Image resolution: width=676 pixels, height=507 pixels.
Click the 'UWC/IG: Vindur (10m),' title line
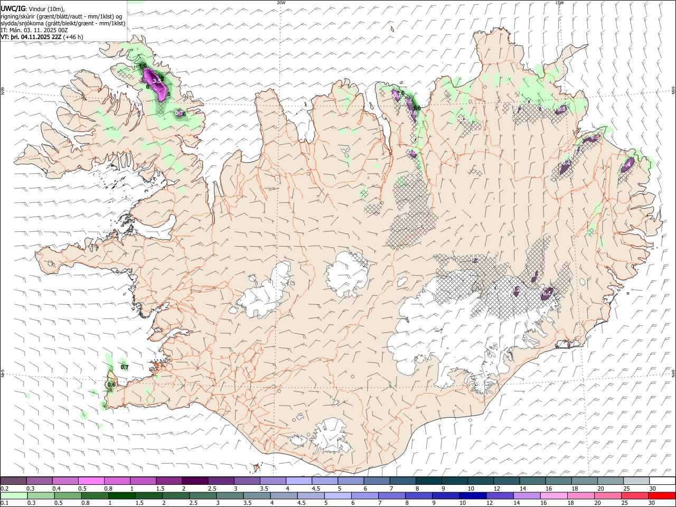point(33,9)
